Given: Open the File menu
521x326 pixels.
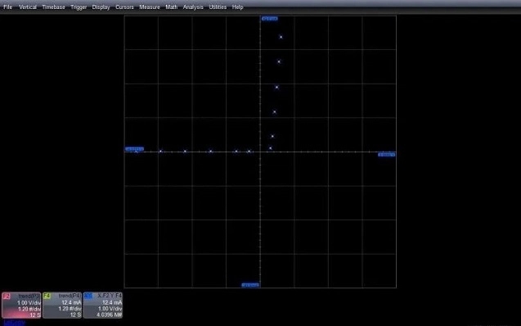Looking at the screenshot, I should pos(7,7).
